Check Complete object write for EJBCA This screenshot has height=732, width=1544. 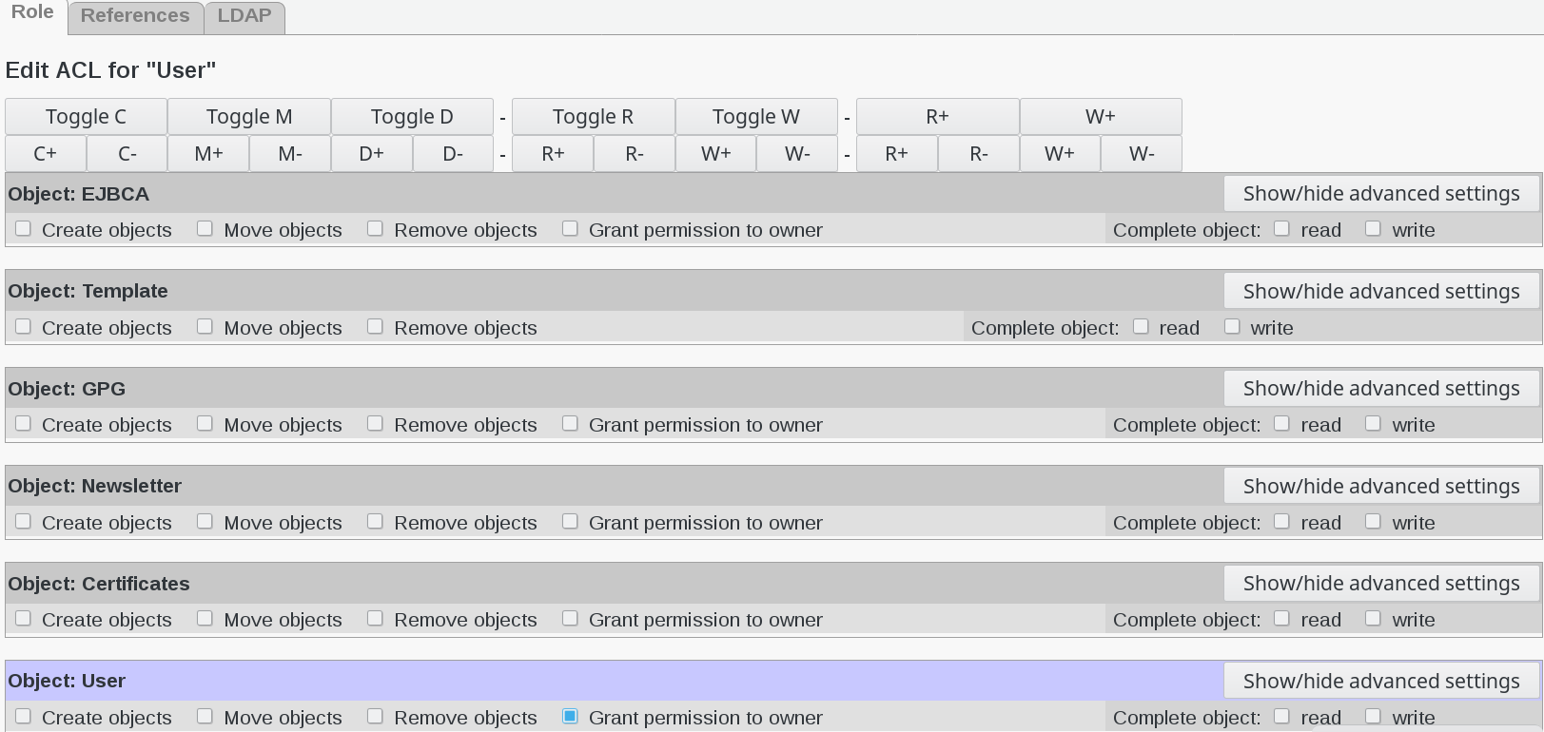coord(1373,229)
